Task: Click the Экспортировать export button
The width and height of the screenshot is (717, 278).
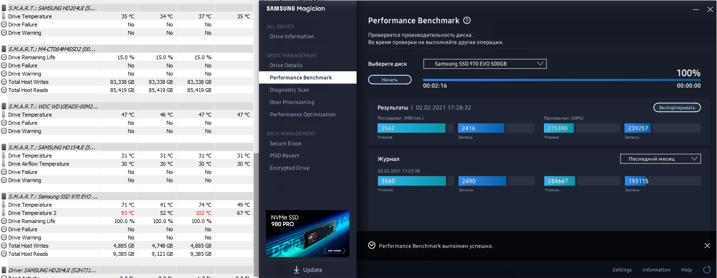Action: [x=677, y=107]
